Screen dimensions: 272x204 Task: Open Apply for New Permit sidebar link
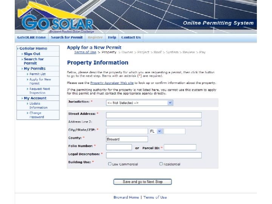40,81
